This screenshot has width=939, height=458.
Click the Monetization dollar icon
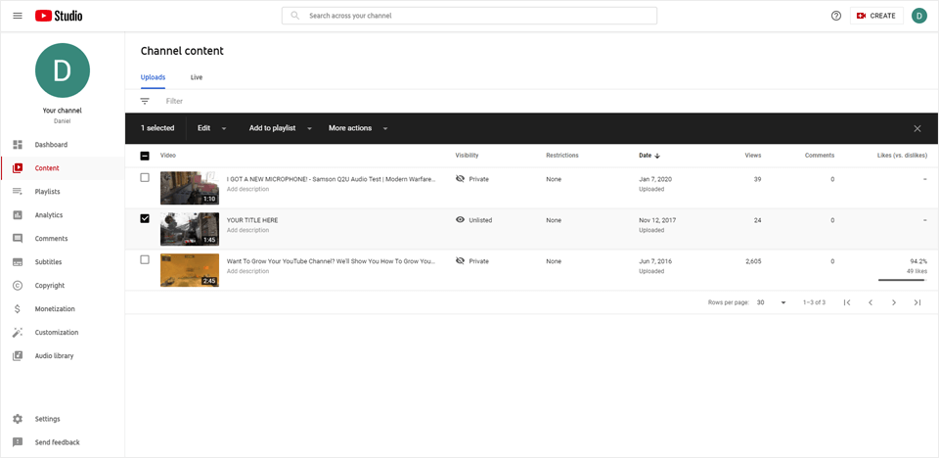(x=18, y=308)
